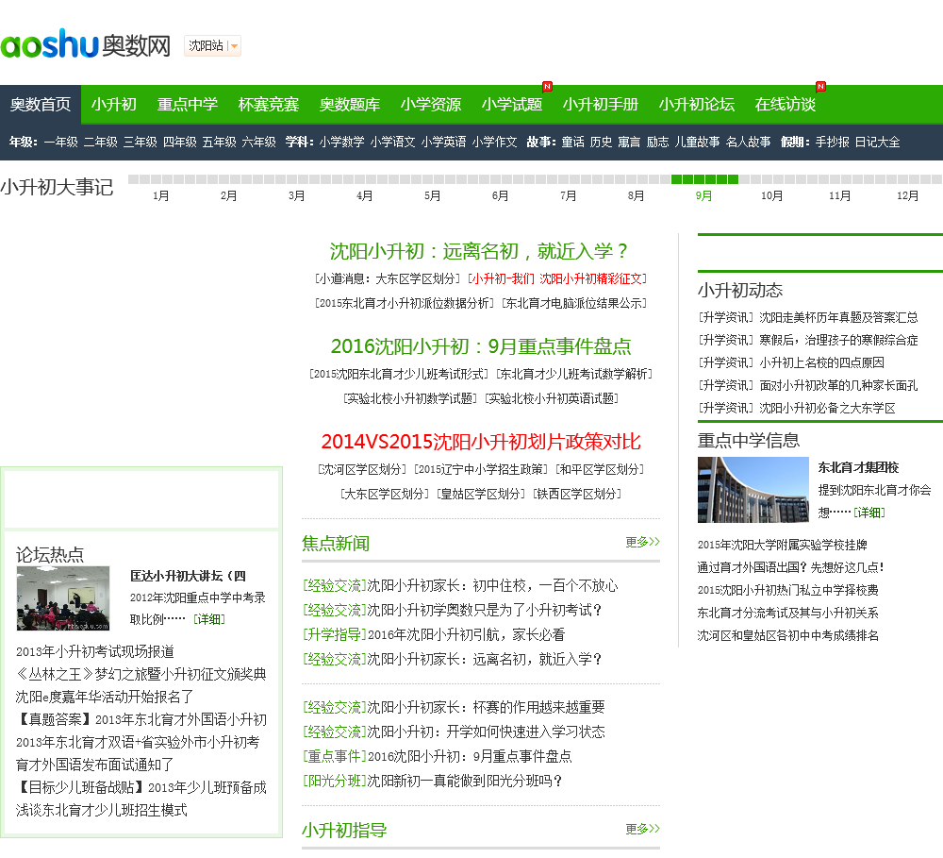Click 详细 link under 东北育才集团校
Viewport: 943px width, 858px height.
click(x=869, y=512)
